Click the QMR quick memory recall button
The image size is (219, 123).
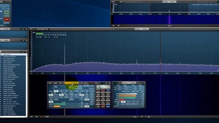tap(56, 99)
